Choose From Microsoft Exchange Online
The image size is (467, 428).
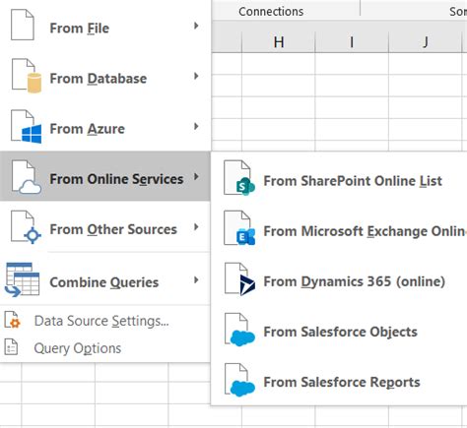point(340,228)
